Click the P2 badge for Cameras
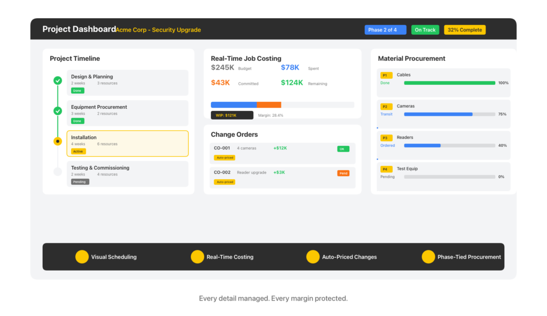This screenshot has width=547, height=316. coord(386,107)
